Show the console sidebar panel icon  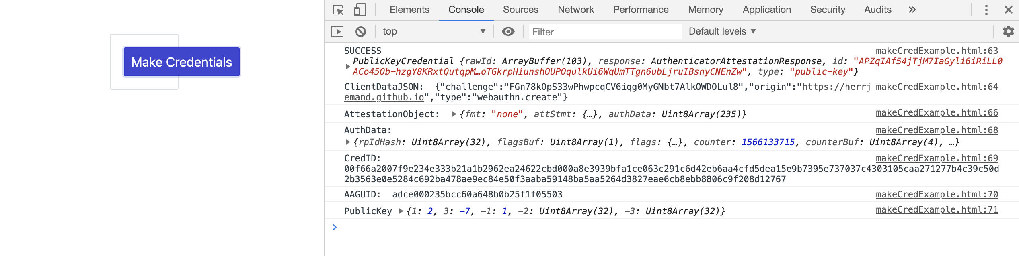pos(337,31)
